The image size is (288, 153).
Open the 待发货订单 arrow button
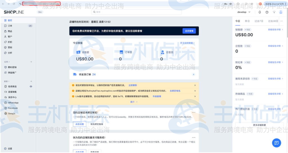pyautogui.click(x=193, y=75)
